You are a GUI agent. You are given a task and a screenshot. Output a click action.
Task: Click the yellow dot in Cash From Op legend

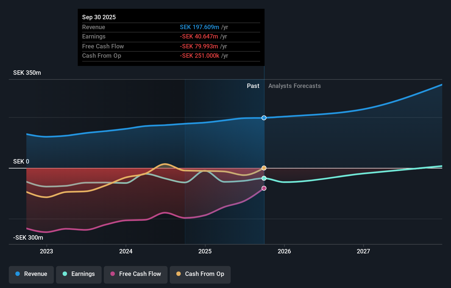click(x=178, y=274)
